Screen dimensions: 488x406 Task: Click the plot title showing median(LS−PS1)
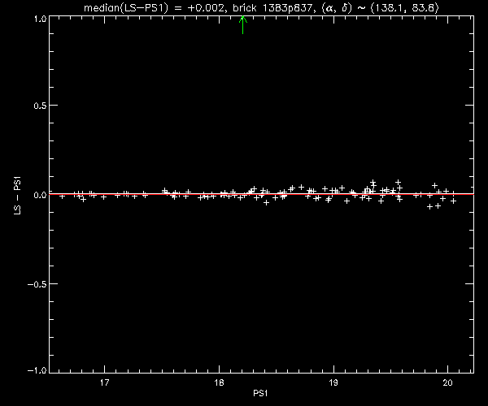tap(261, 7)
